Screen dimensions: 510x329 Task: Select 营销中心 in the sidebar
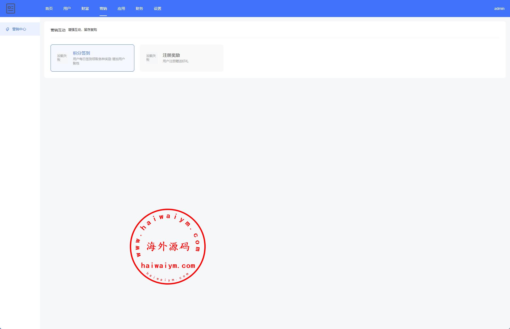19,29
